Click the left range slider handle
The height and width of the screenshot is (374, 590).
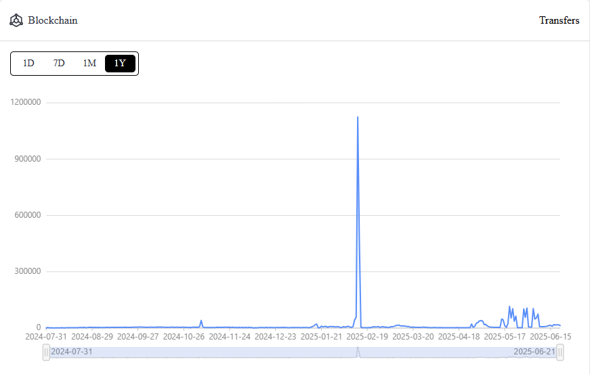[46, 352]
